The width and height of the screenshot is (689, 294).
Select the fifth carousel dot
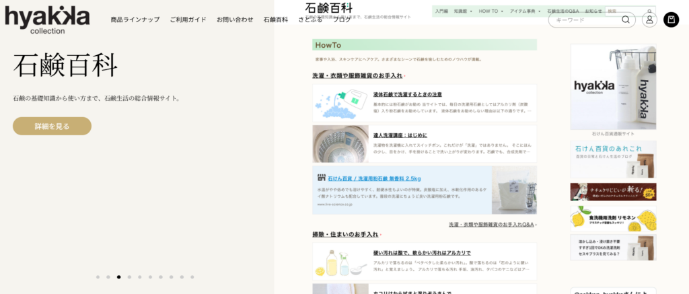coord(140,277)
